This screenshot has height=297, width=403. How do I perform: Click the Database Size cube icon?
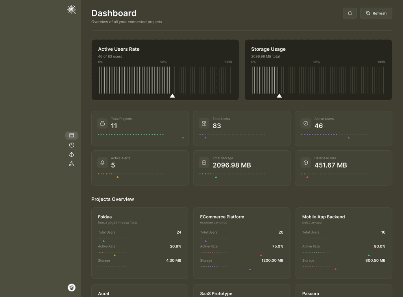(x=306, y=162)
